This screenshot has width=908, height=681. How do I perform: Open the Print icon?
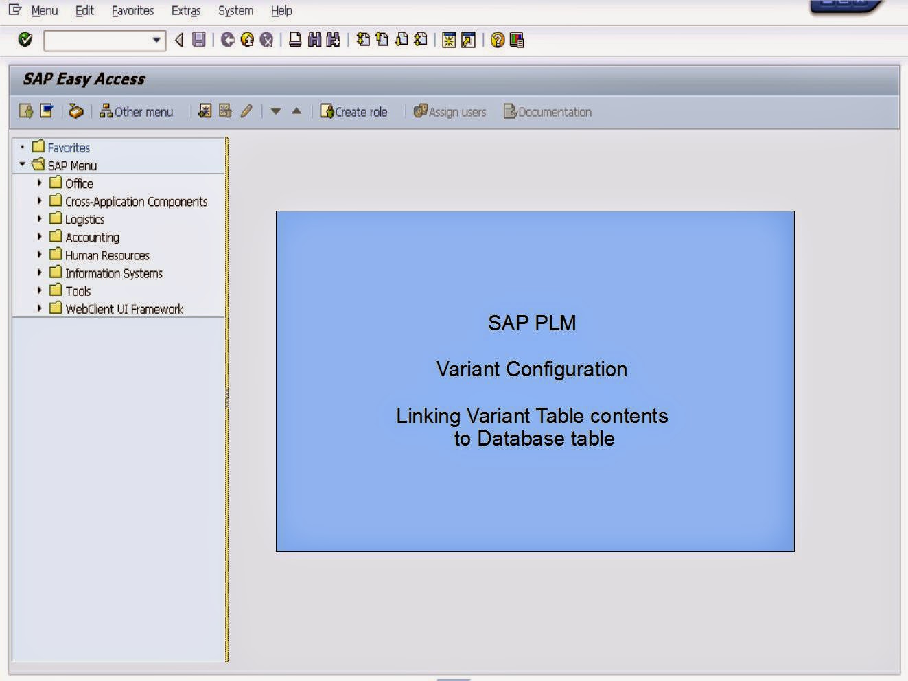point(294,40)
